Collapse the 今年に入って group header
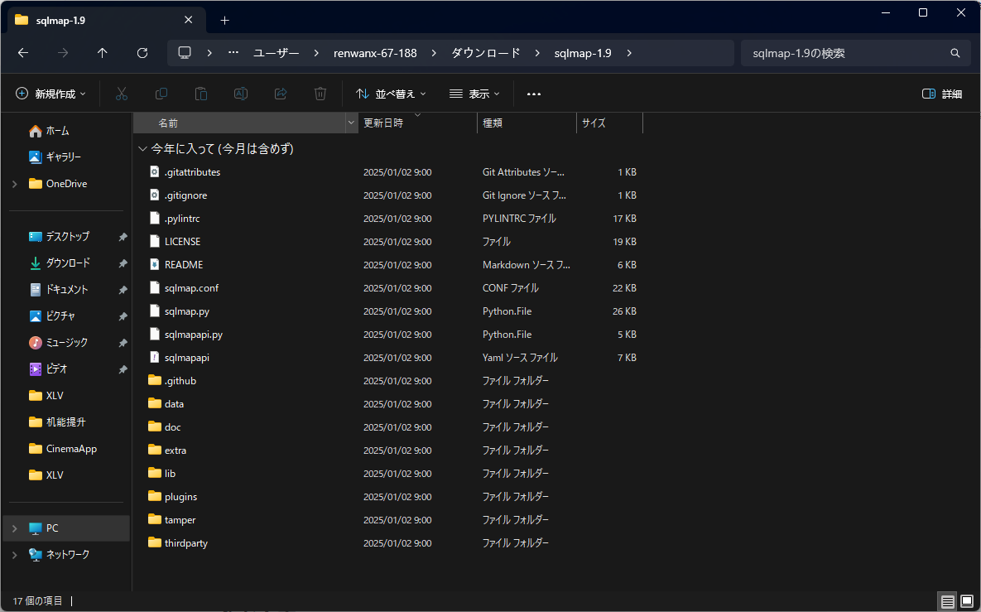The width and height of the screenshot is (981, 612). point(142,149)
